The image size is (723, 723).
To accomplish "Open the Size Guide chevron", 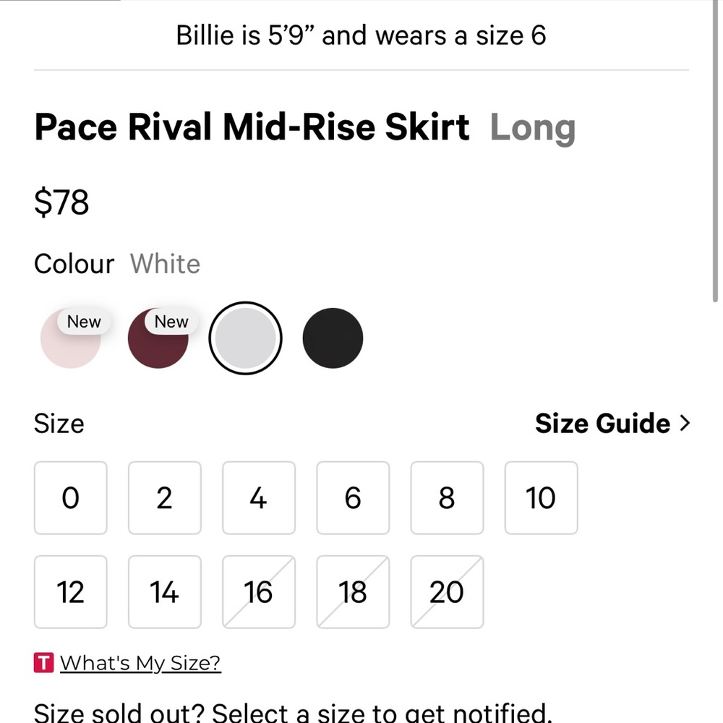I will pyautogui.click(x=685, y=423).
